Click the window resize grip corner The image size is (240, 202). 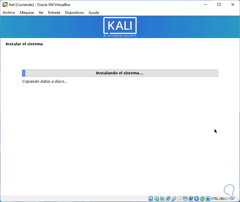pos(238,200)
